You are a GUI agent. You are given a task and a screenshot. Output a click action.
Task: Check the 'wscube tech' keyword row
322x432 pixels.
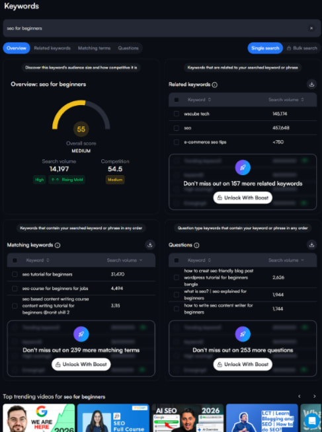[x=177, y=114]
